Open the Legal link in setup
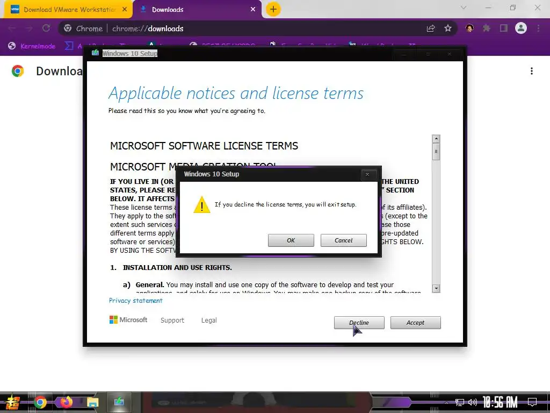 click(209, 321)
